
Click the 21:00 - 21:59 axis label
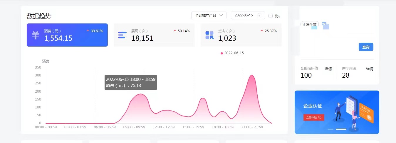click(252, 127)
